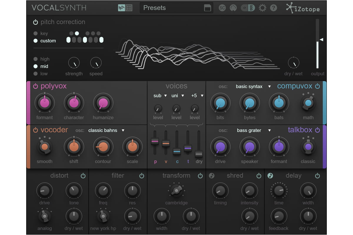Toggle compuvox power button
The height and width of the screenshot is (235, 353).
[x=317, y=86]
